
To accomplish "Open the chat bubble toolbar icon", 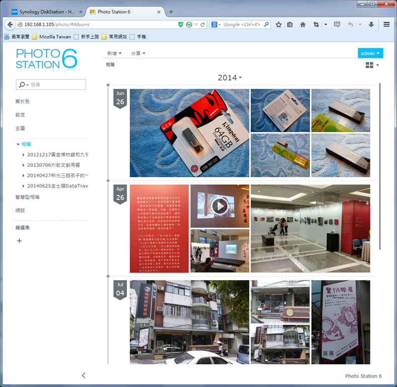I will [x=337, y=25].
